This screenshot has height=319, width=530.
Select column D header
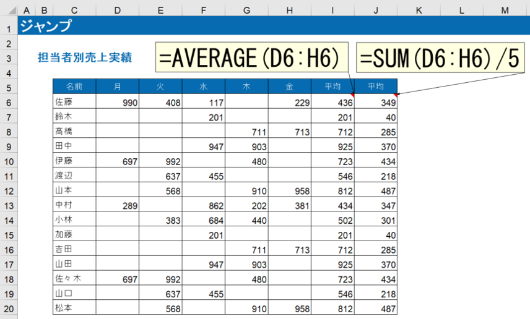[118, 11]
